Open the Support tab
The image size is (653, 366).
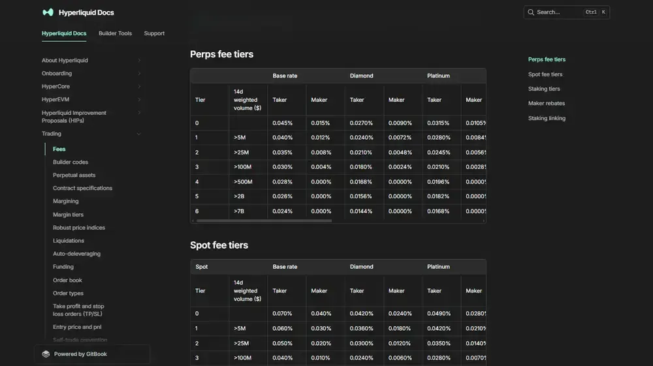[154, 33]
